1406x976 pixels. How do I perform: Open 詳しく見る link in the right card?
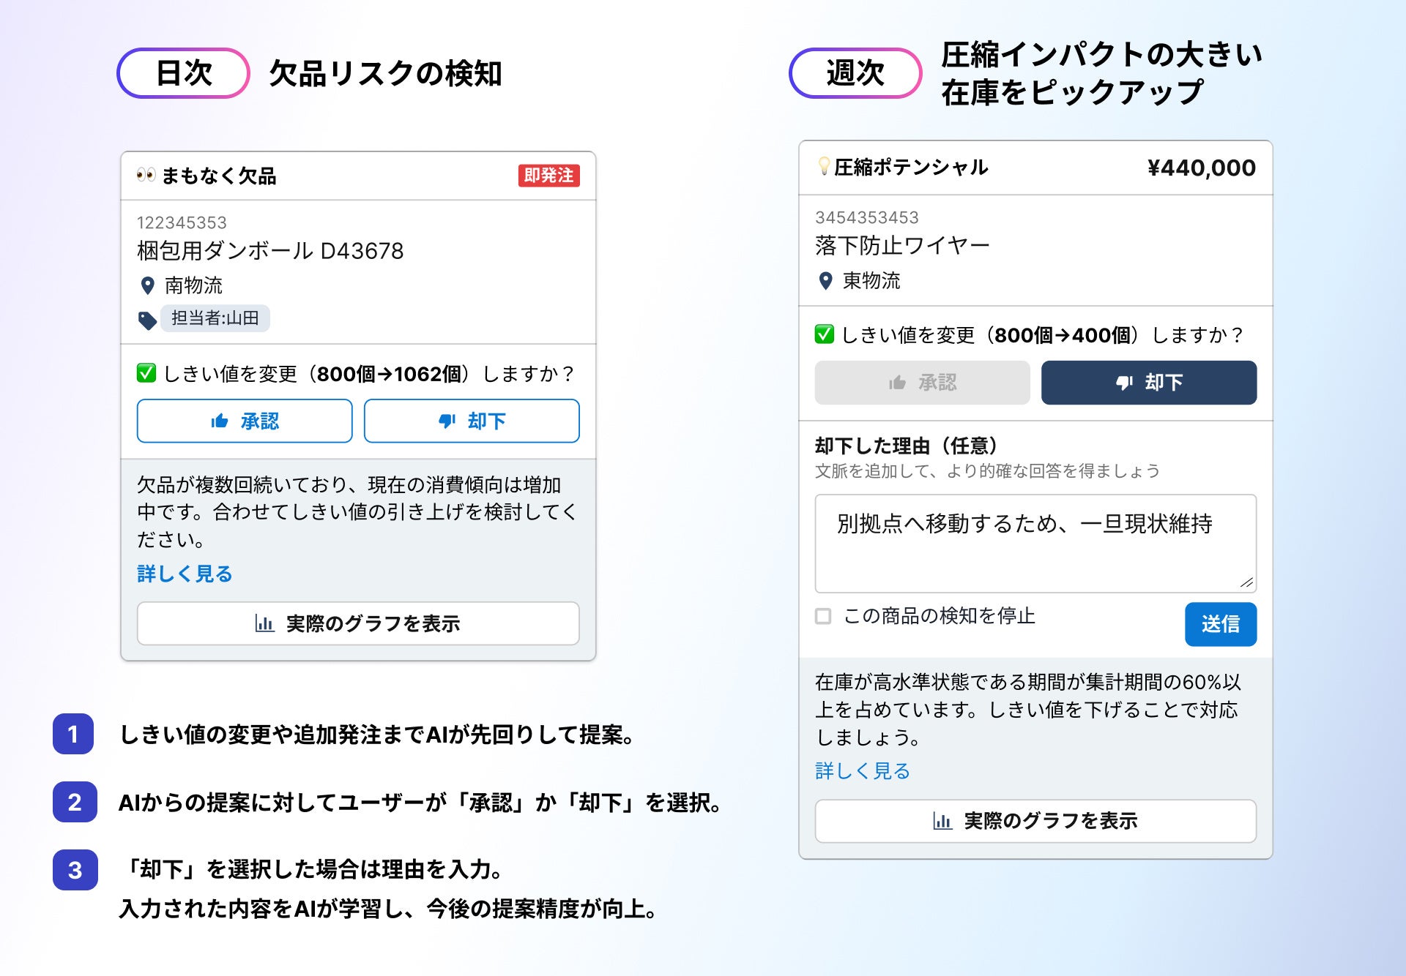click(863, 770)
